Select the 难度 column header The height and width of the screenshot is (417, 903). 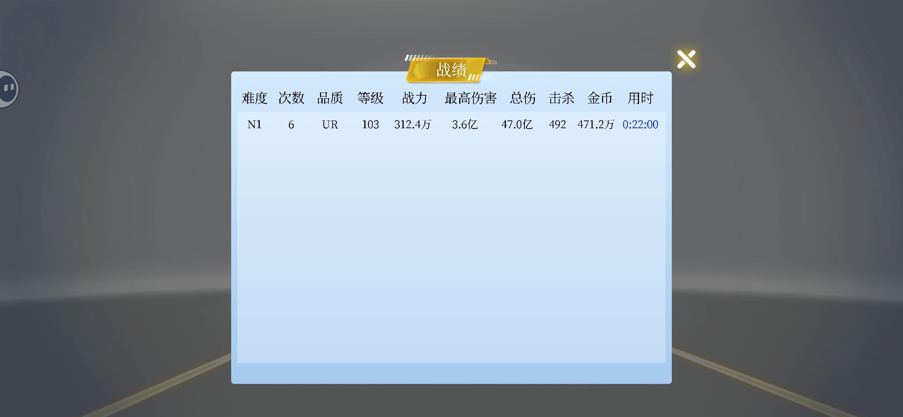click(x=254, y=98)
